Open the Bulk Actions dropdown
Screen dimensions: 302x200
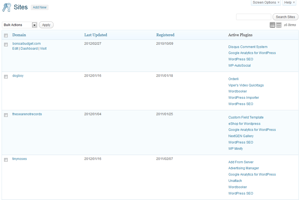[x=19, y=25]
